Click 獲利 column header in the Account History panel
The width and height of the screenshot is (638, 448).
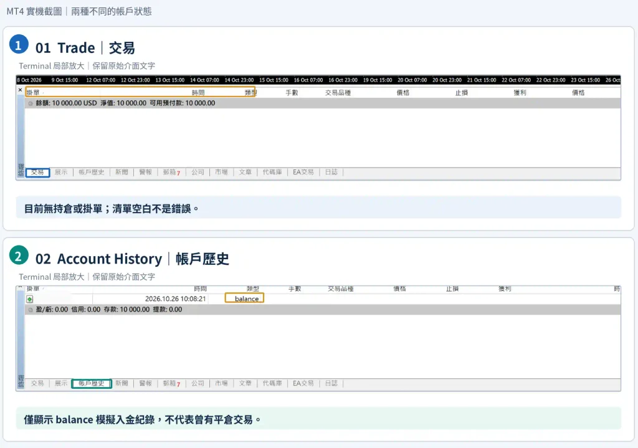505,289
